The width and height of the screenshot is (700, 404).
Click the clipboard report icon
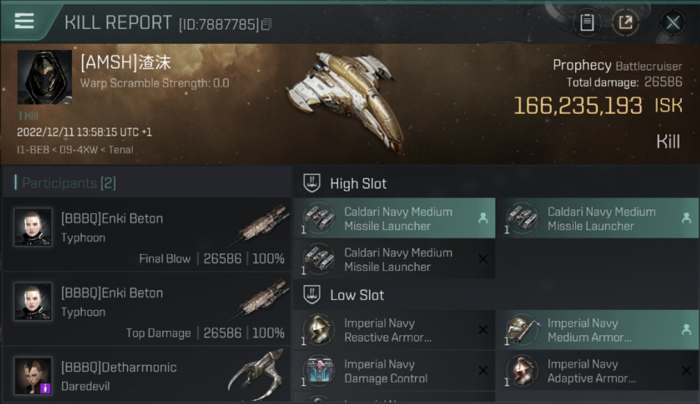[x=587, y=23]
